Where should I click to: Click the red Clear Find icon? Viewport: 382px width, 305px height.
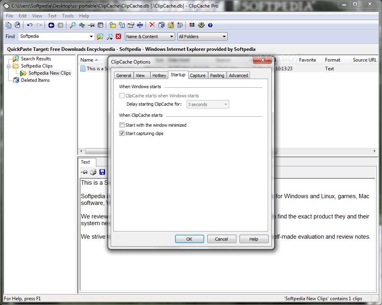click(x=119, y=37)
